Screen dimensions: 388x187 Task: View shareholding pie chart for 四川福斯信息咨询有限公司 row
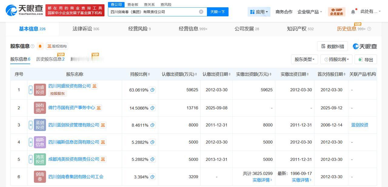[x=152, y=142]
